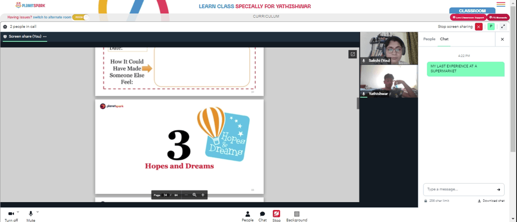Screen dimensions: 517x222
Task: Click the magnifier zoom reset icon
Action: tap(194, 195)
